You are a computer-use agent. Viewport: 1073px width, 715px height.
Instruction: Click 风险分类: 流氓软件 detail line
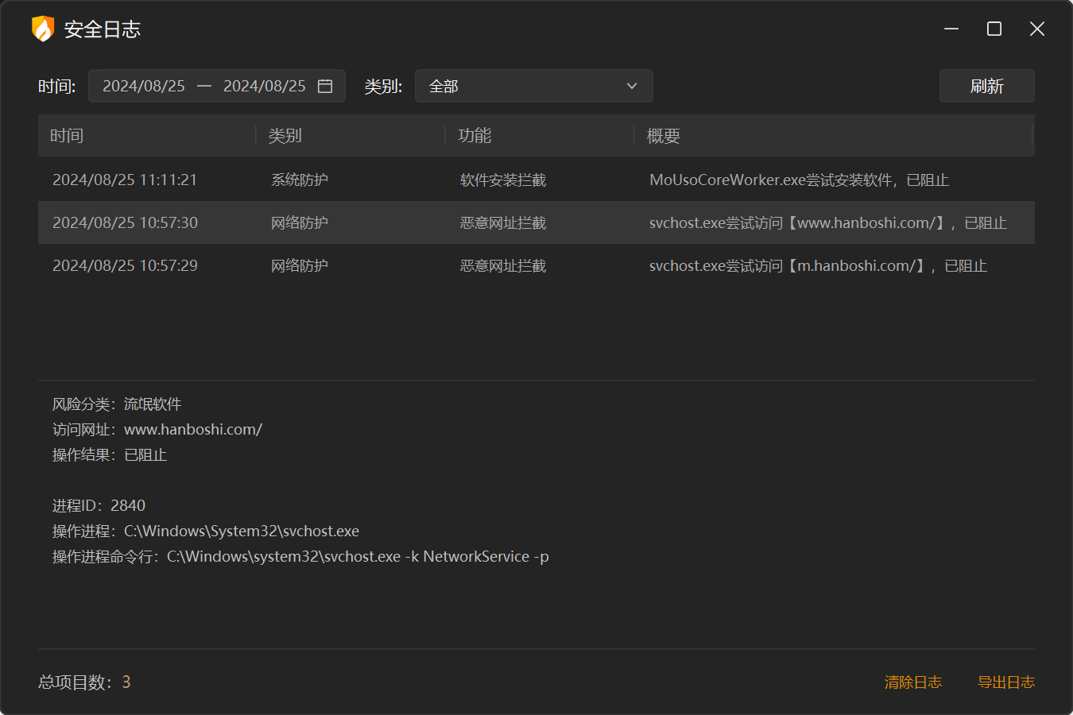[x=117, y=404]
